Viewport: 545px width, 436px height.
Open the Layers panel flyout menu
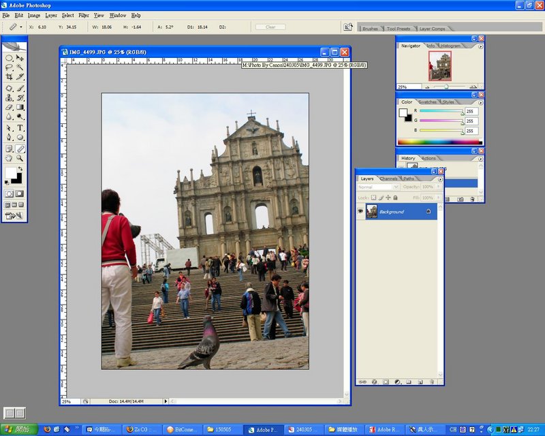click(440, 178)
